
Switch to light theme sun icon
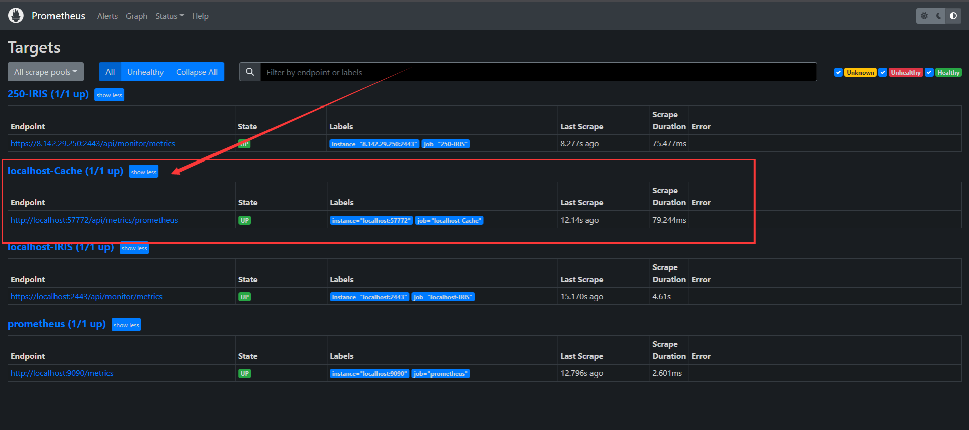pos(924,16)
